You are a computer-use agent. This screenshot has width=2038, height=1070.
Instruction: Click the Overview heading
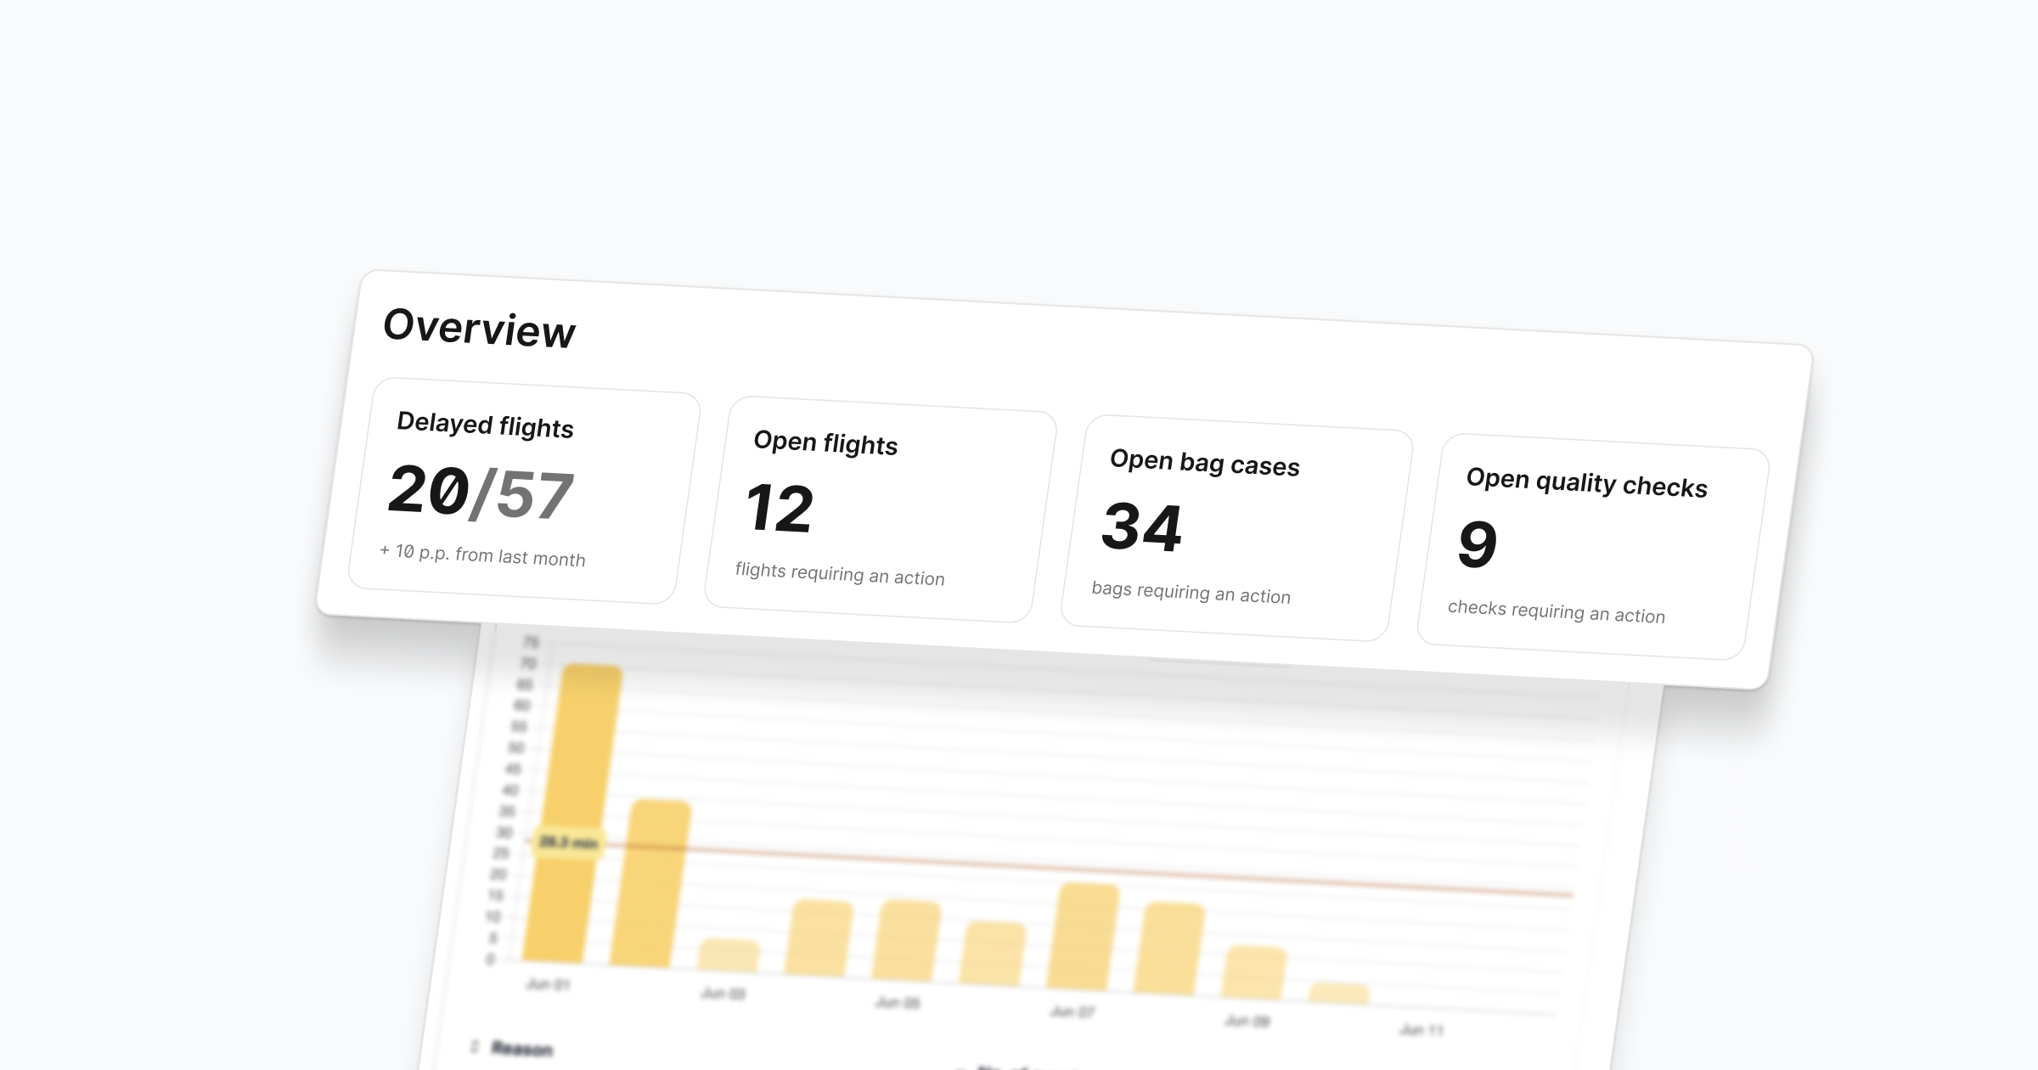479,328
